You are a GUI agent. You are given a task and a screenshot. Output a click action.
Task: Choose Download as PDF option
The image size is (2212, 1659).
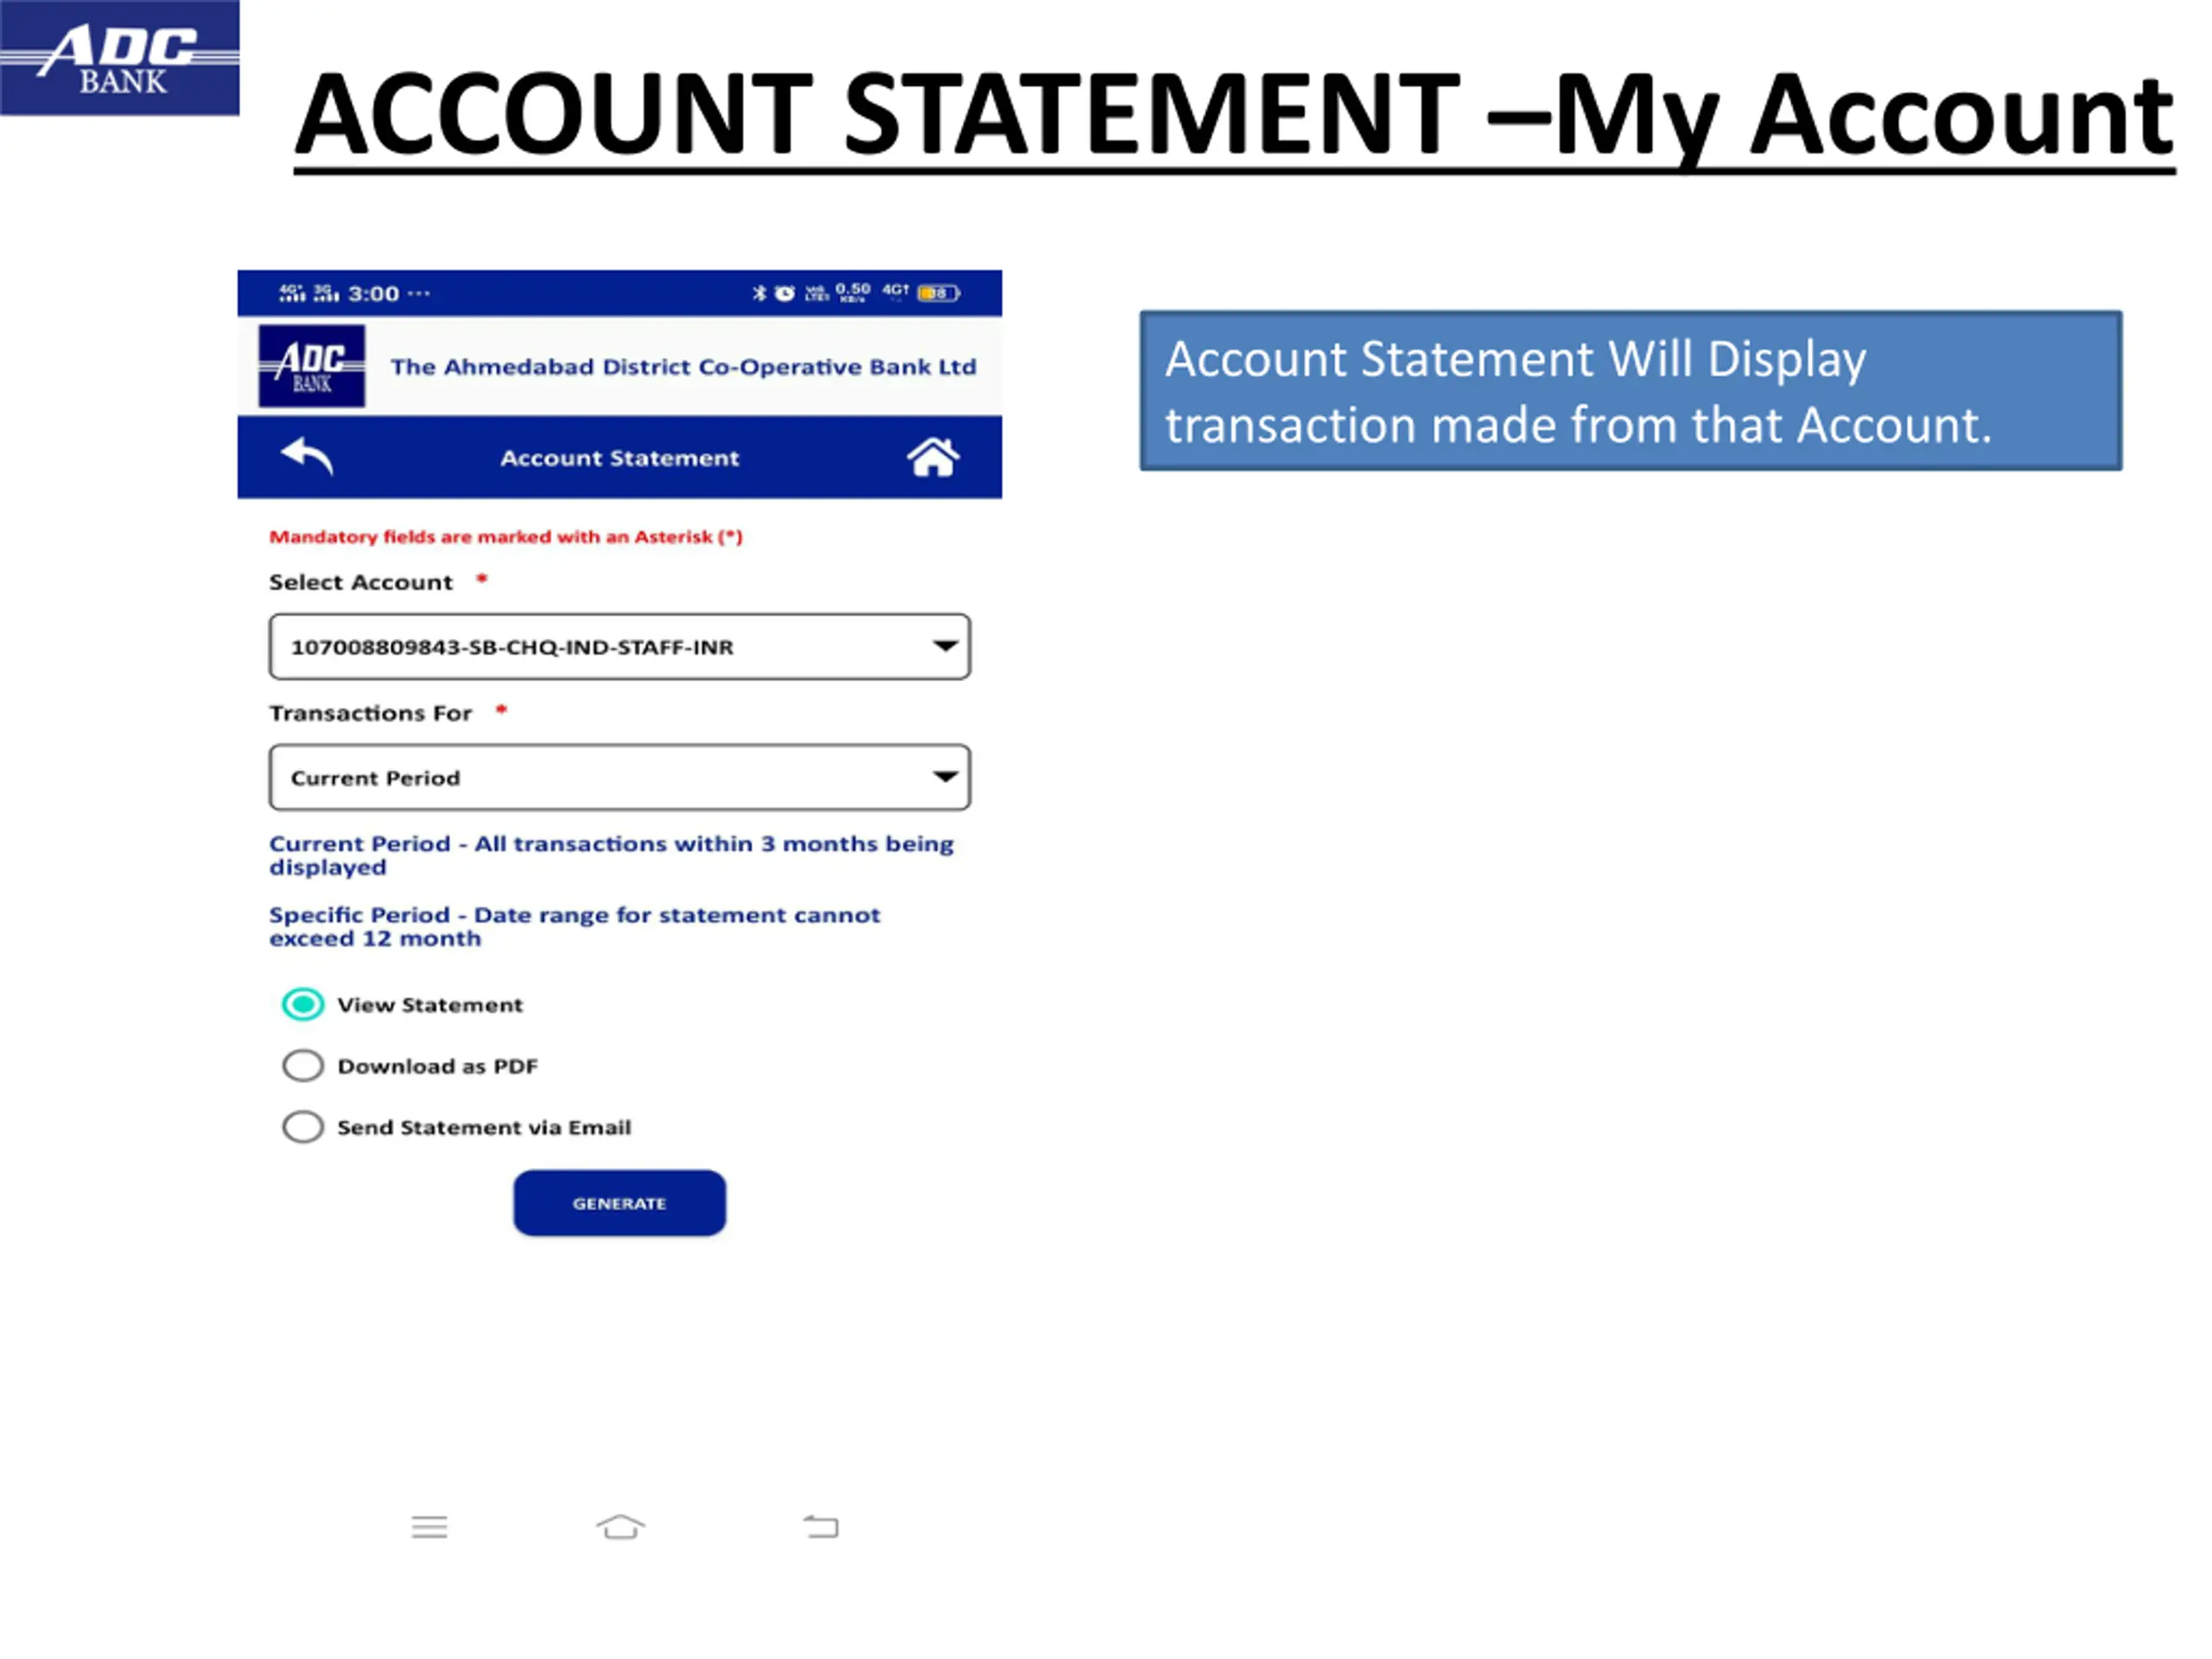click(x=303, y=1065)
